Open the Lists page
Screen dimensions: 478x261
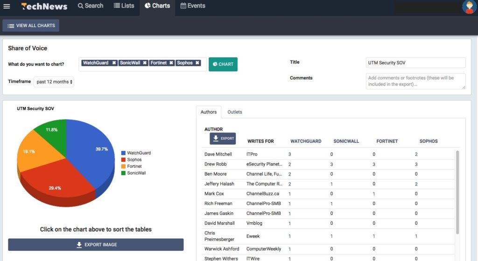(124, 6)
